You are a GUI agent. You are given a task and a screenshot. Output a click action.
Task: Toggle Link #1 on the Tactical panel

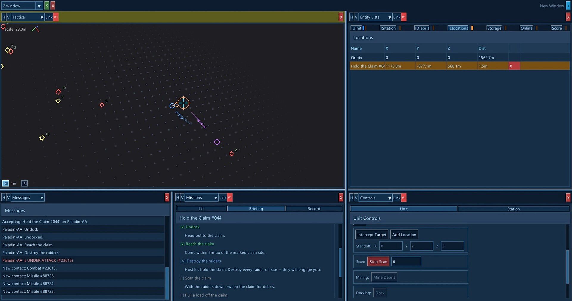[x=52, y=17]
